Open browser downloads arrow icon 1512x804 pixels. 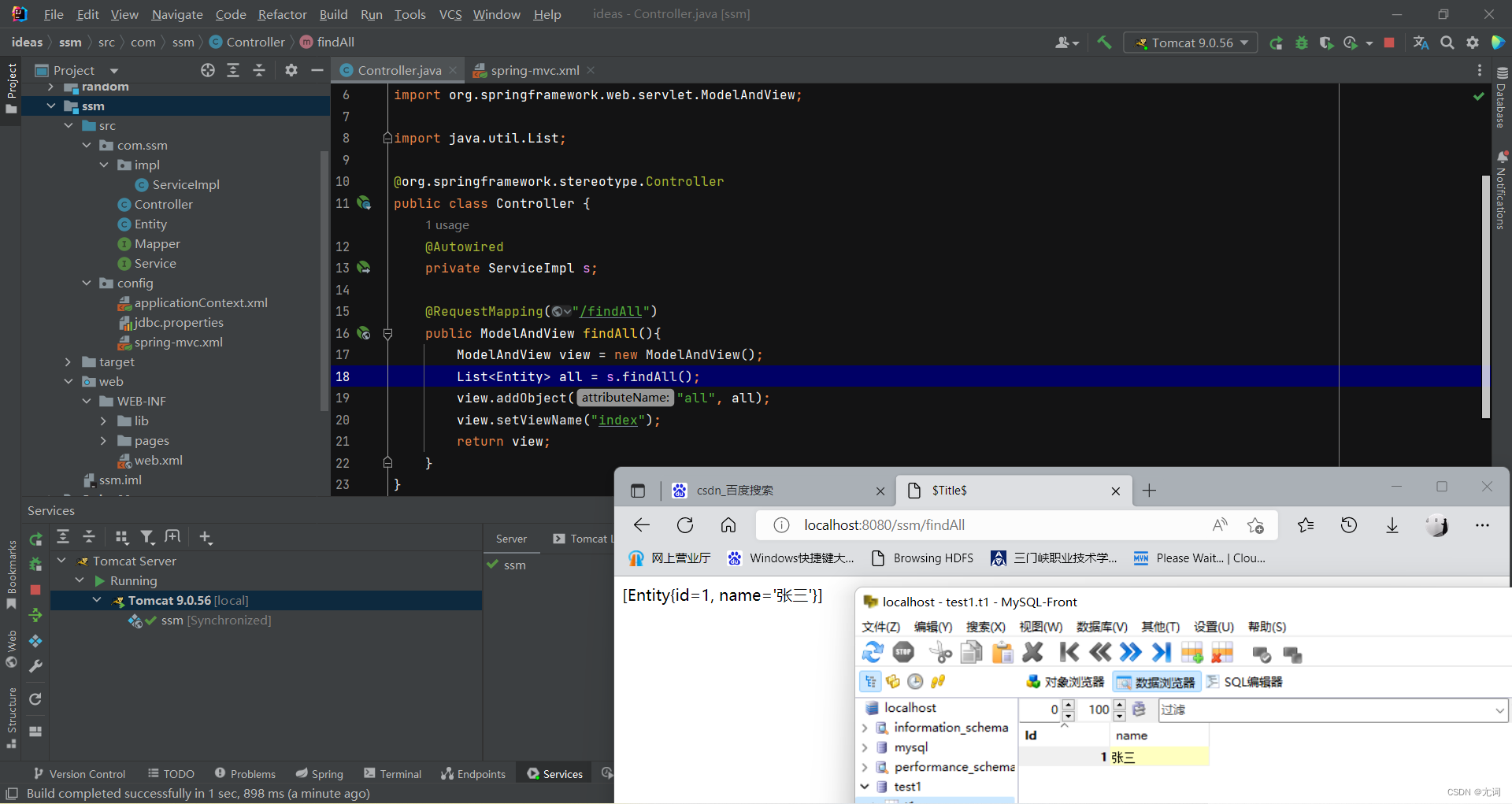pos(1392,525)
